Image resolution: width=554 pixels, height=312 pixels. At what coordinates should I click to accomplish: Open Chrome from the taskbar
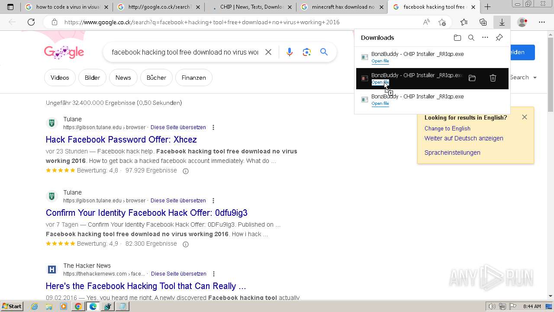(x=78, y=306)
